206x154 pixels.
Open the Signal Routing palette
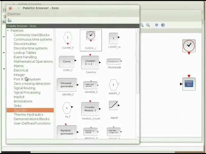[x=24, y=88]
